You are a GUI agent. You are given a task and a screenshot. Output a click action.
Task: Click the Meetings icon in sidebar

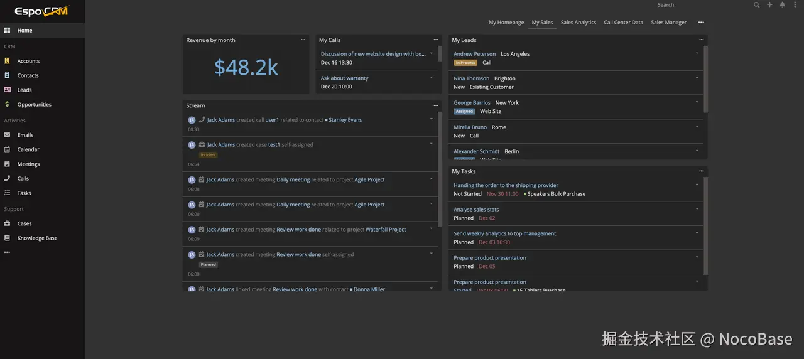click(7, 164)
